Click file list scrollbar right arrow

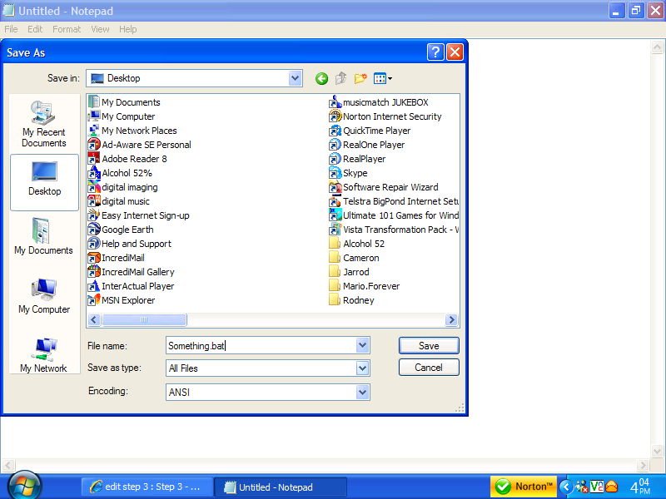click(451, 320)
